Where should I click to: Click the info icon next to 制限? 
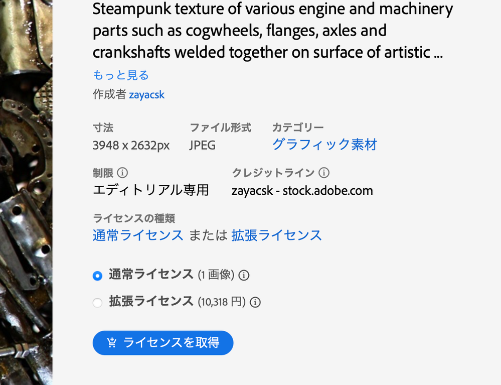click(122, 173)
